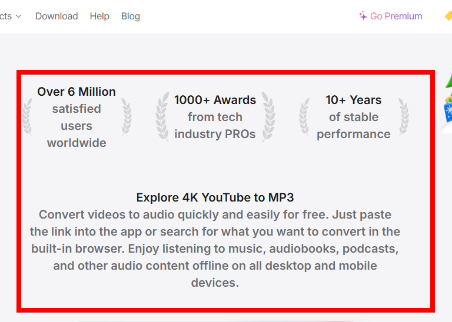Image resolution: width=452 pixels, height=322 pixels.
Task: Open the Help menu item
Action: tap(99, 16)
